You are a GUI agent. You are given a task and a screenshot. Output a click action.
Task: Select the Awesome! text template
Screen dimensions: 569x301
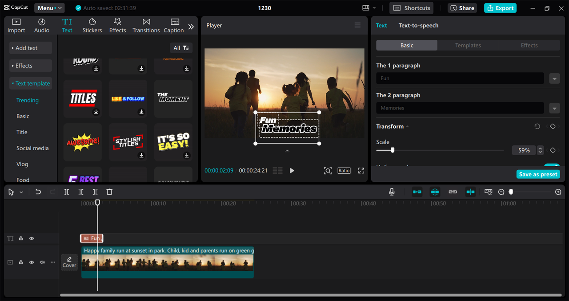pos(83,142)
